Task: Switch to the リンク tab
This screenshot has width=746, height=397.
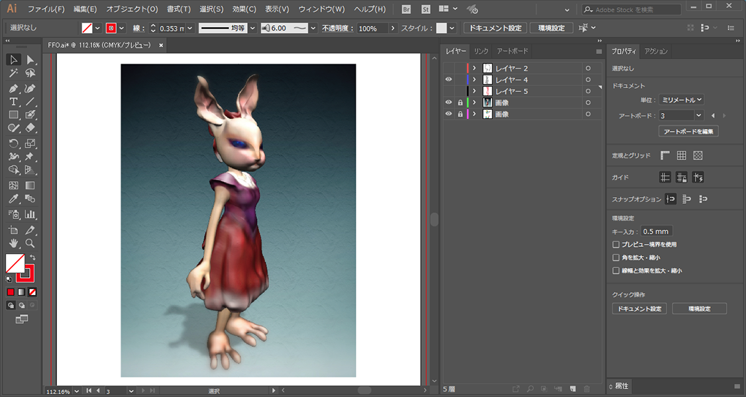Action: click(481, 52)
